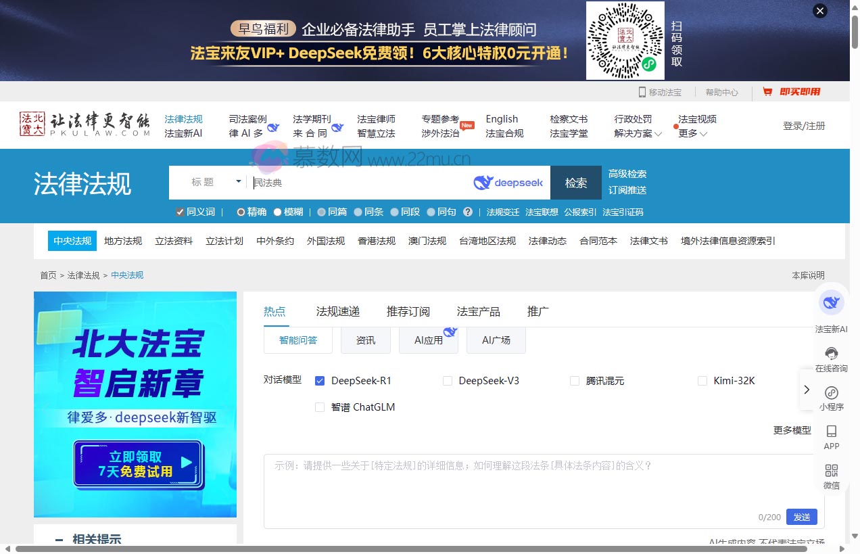Open the 移动法宝 mobile phone icon
860x554 pixels.
click(642, 91)
